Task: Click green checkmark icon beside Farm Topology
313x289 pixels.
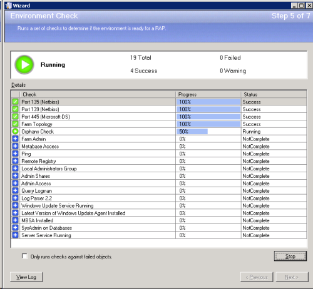Action: pos(15,124)
